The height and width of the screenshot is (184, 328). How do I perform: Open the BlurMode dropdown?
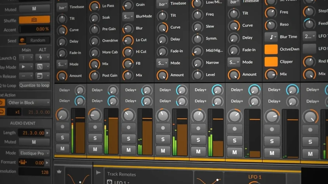pyautogui.click(x=128, y=17)
